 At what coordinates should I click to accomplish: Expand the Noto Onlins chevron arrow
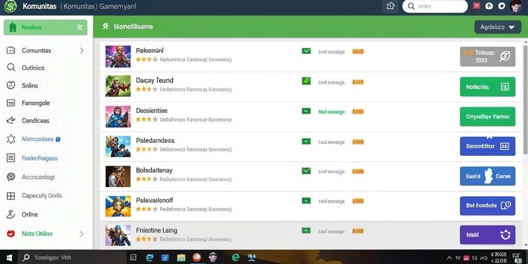[81, 234]
